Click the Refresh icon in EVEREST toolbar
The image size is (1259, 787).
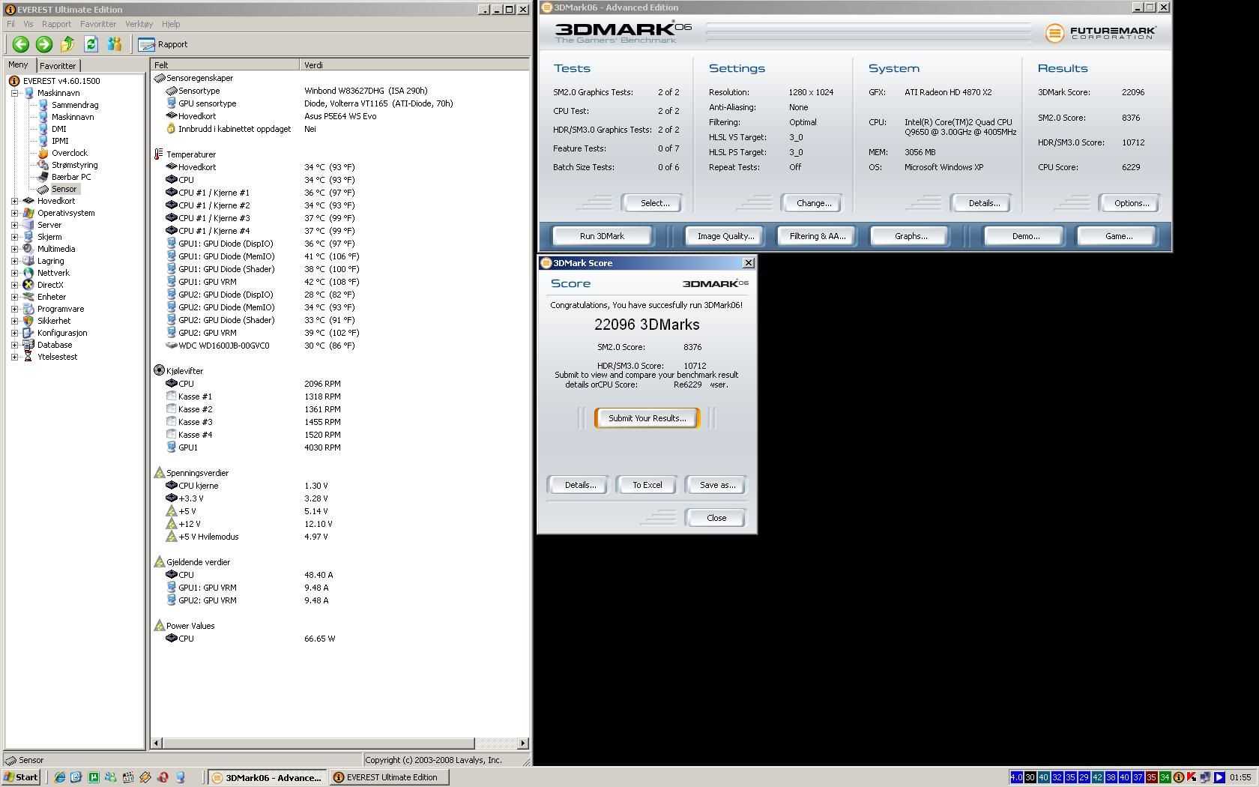91,44
